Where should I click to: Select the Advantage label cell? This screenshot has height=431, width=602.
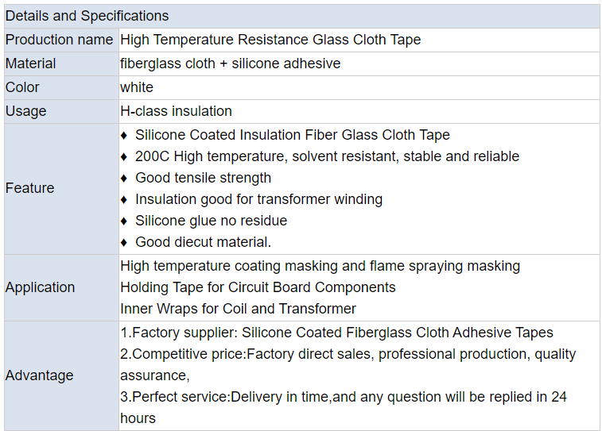61,375
